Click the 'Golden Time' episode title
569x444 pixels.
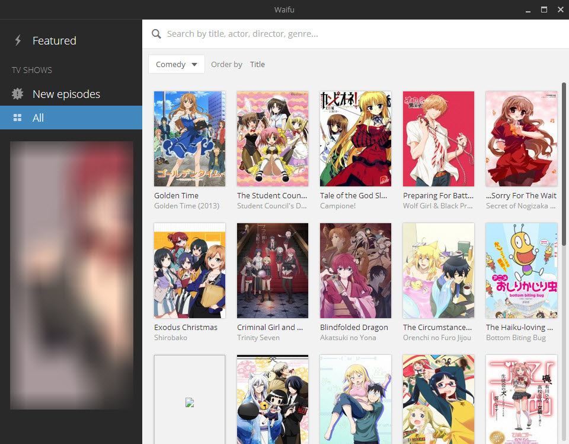176,195
